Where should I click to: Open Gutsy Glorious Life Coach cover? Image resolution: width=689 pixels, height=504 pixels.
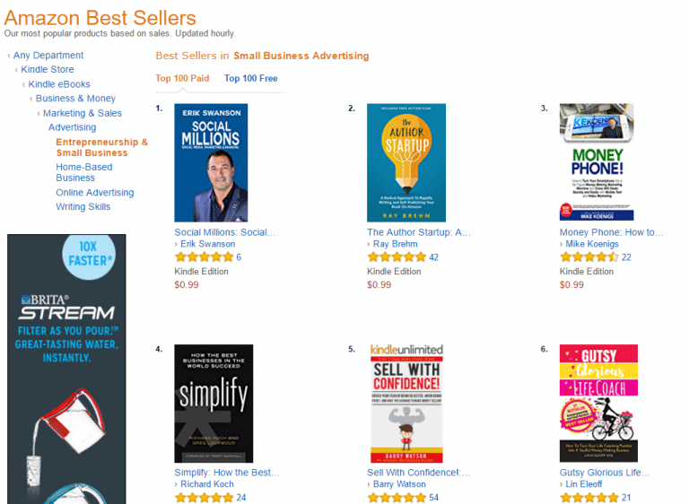[598, 404]
